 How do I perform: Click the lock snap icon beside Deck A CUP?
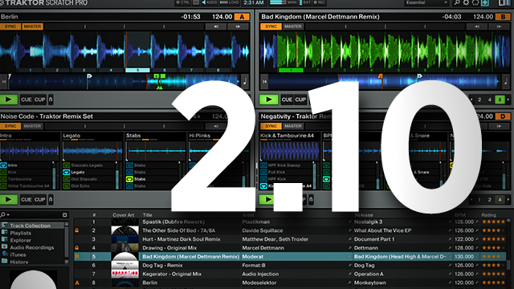tap(51, 100)
